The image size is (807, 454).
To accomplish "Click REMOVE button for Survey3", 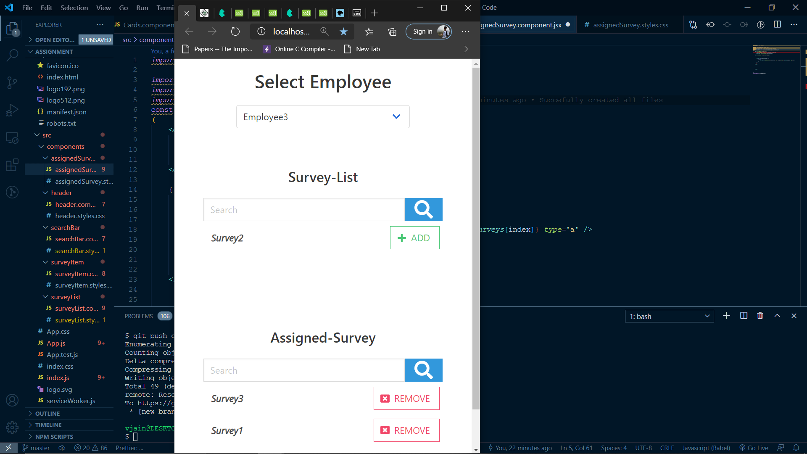I will (x=406, y=399).
